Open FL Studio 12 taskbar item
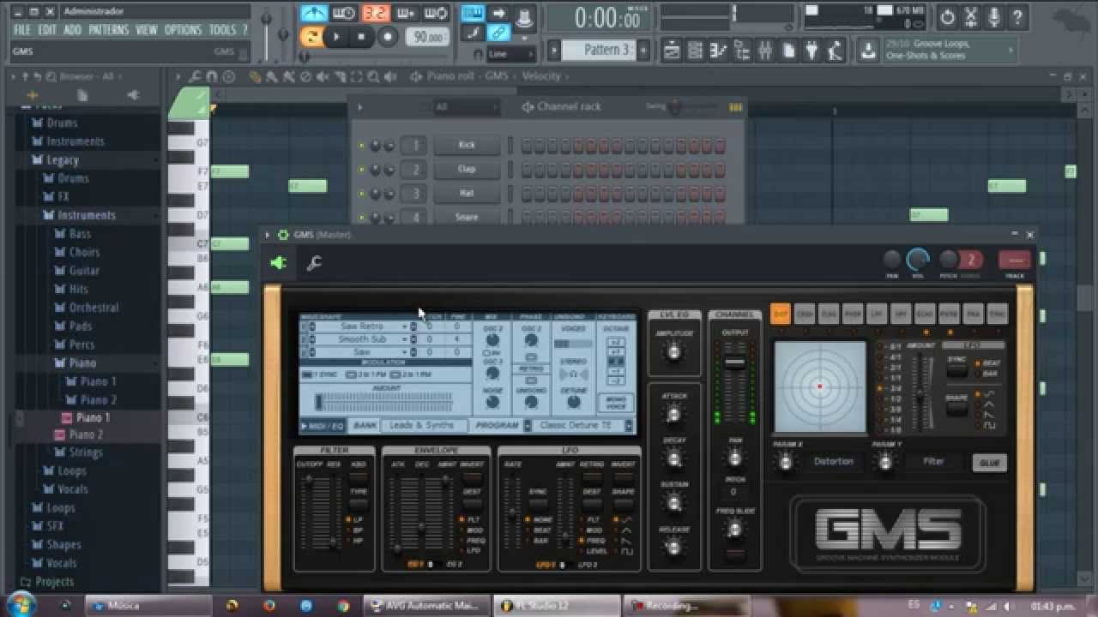Viewport: 1098px width, 617px height. tap(558, 606)
